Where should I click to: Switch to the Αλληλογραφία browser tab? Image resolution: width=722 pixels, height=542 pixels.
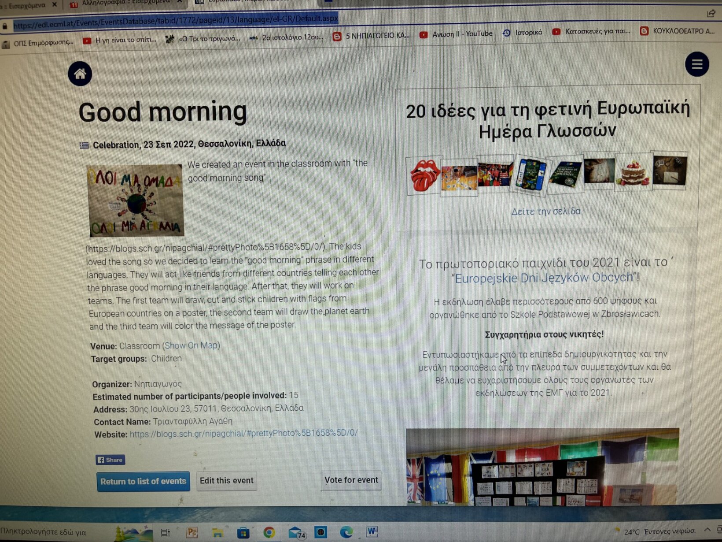[x=123, y=4]
